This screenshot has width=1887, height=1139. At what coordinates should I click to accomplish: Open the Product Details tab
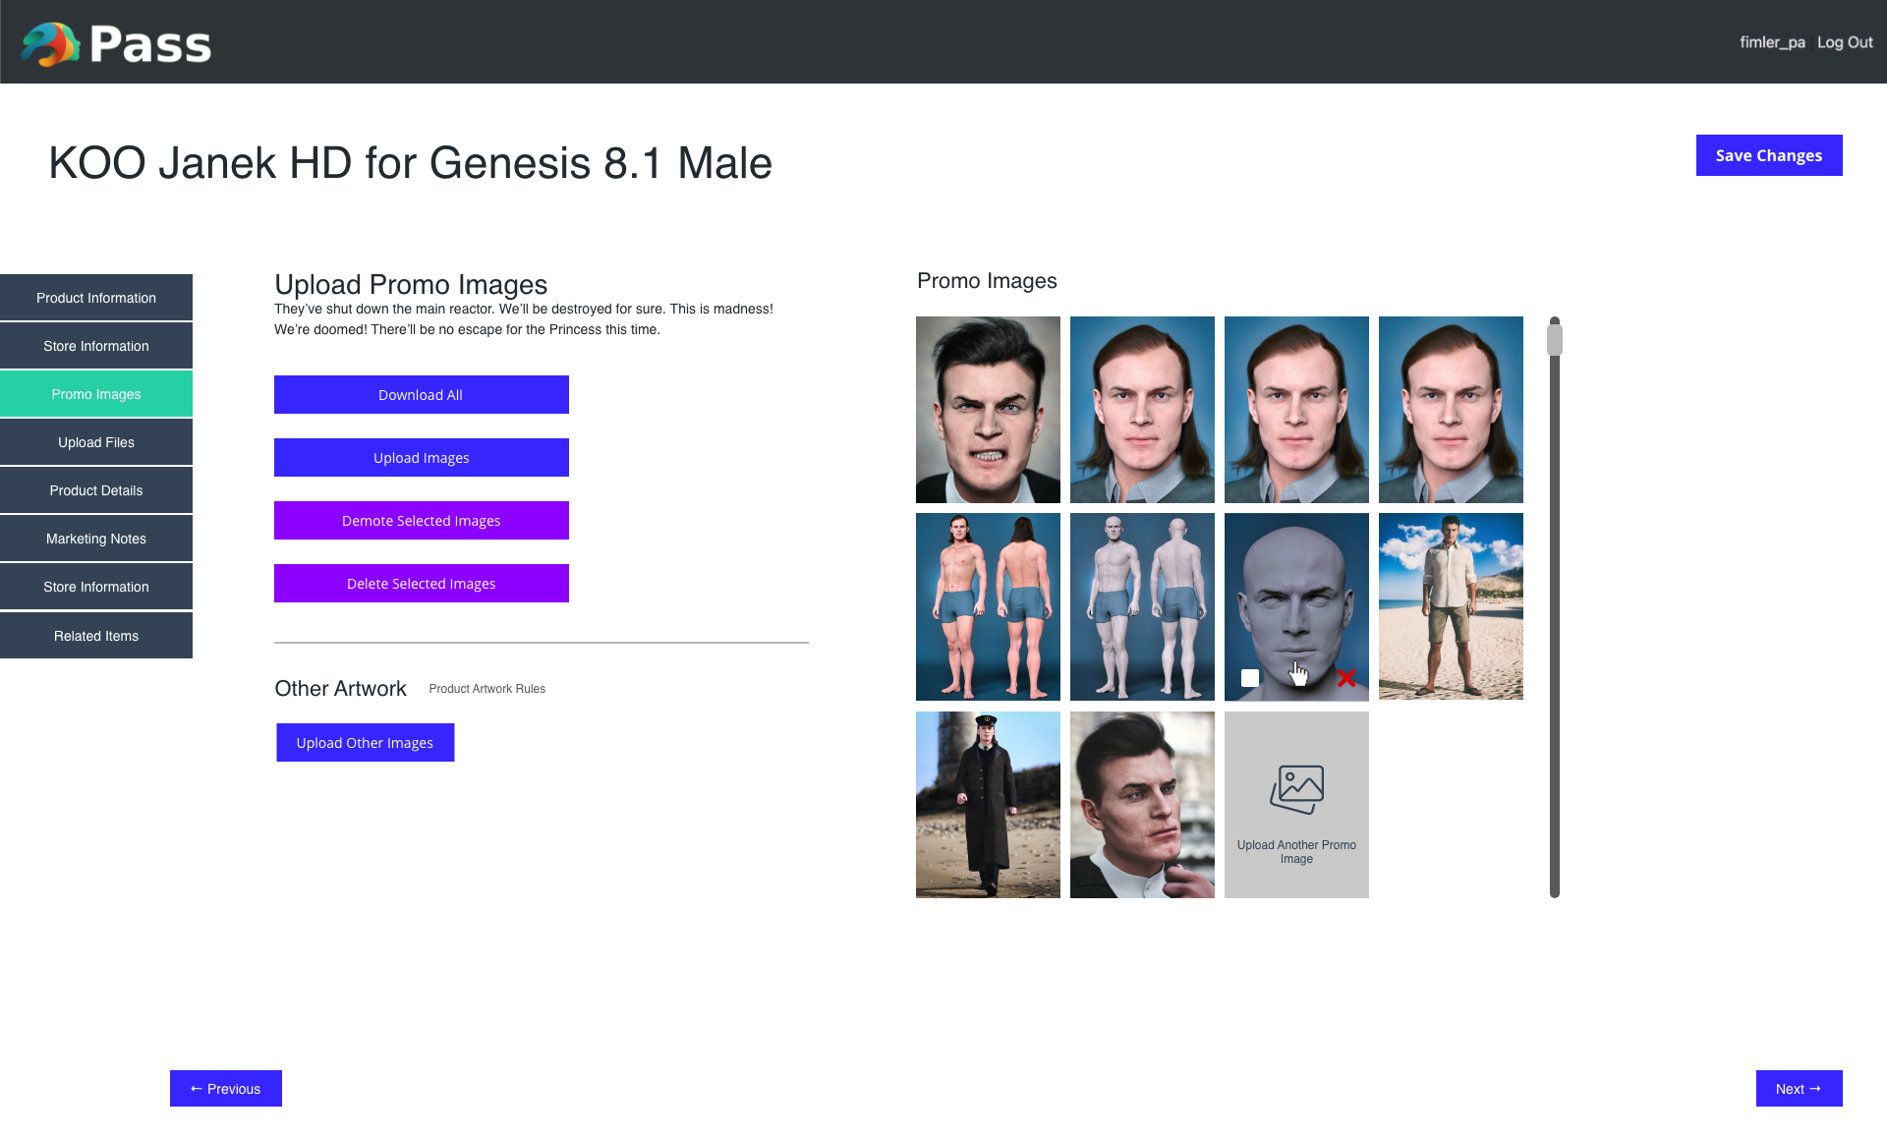pos(96,490)
